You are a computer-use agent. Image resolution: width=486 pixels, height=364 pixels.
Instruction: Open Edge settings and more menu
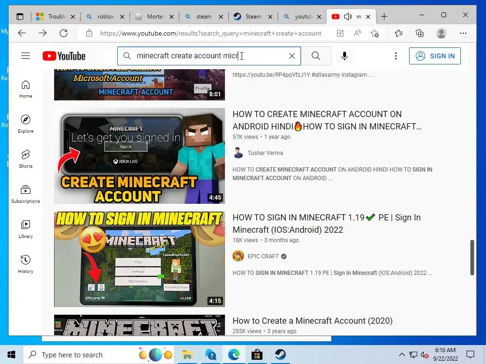[463, 33]
